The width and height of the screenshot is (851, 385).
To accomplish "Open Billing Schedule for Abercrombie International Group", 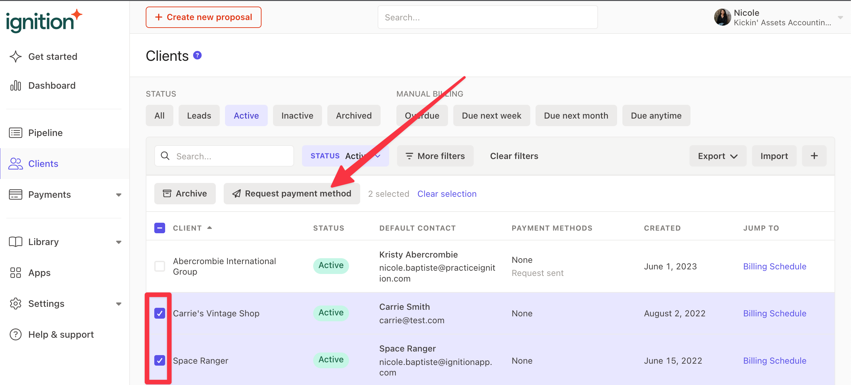I will tap(774, 266).
